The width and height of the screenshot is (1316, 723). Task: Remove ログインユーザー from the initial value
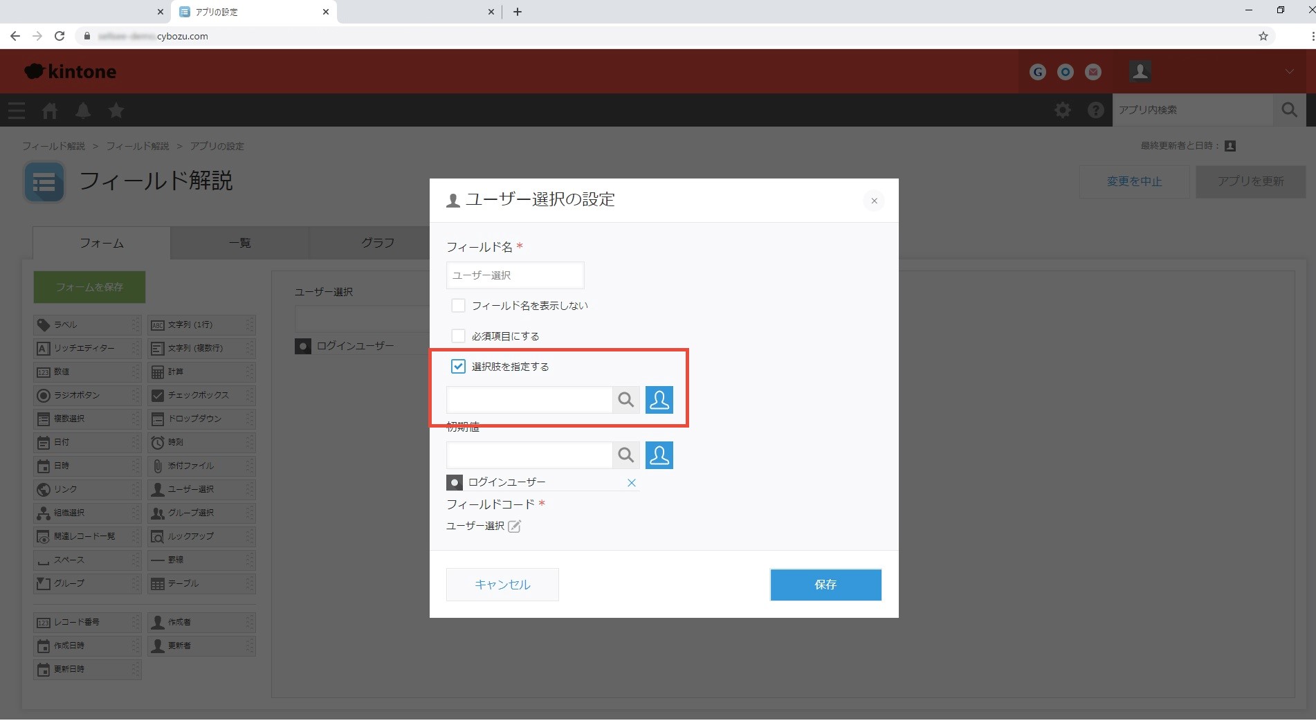(x=631, y=483)
